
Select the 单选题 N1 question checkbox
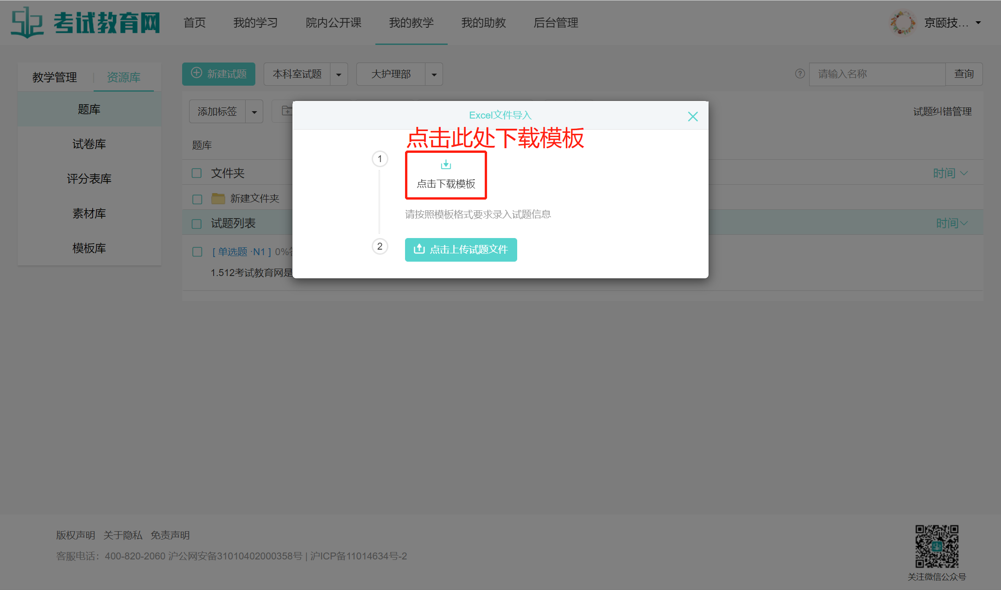(x=197, y=252)
